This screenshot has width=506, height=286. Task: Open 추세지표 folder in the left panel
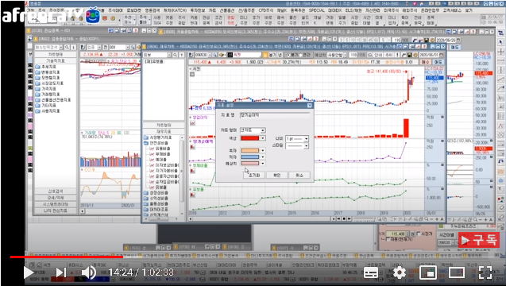tap(46, 67)
